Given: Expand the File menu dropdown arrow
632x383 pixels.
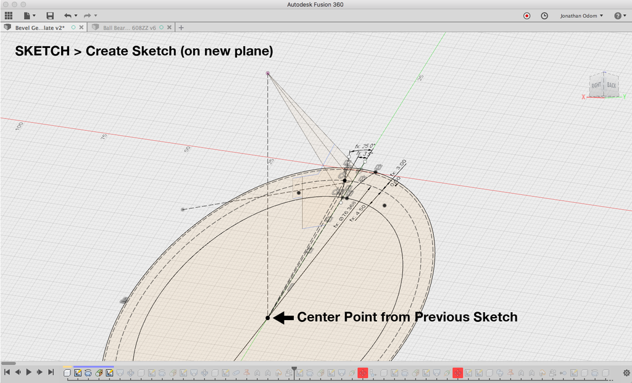Looking at the screenshot, I should pos(34,15).
